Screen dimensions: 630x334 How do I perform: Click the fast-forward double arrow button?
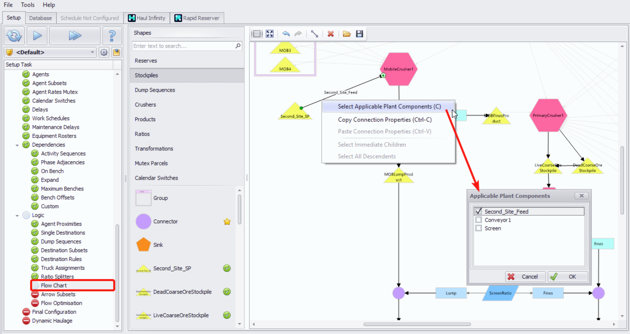(75, 36)
